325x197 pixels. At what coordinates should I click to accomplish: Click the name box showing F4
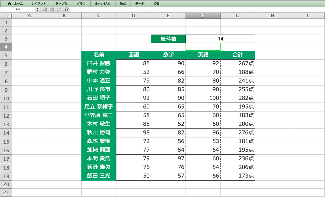(x=18, y=9)
